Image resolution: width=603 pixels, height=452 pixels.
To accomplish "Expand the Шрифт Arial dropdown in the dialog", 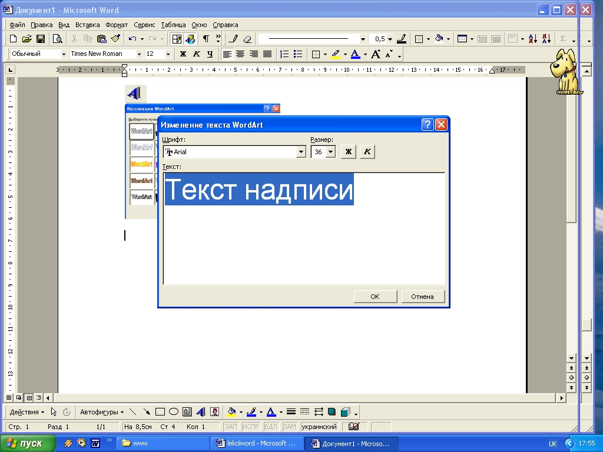I will pos(301,152).
